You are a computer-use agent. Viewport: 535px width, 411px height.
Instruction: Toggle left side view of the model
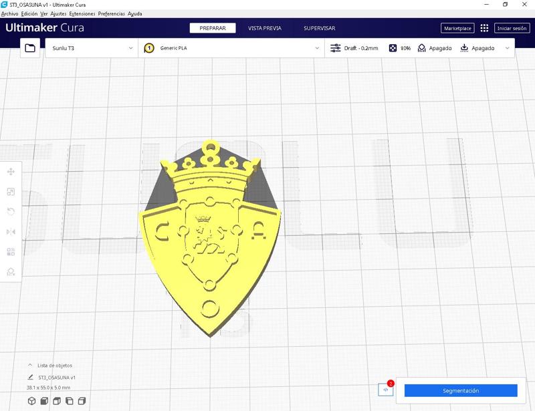coord(70,401)
